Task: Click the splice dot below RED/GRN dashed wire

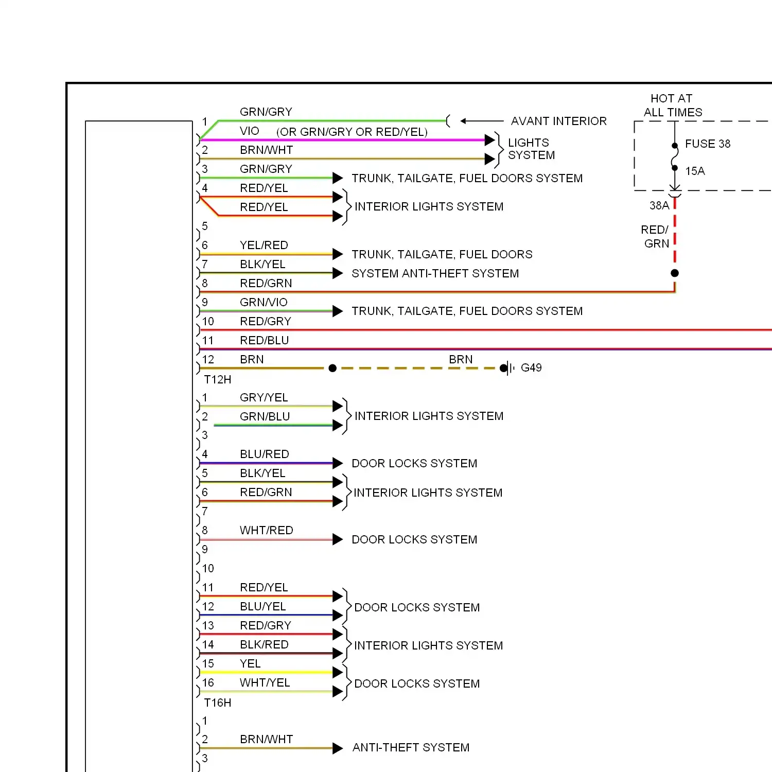Action: point(675,273)
